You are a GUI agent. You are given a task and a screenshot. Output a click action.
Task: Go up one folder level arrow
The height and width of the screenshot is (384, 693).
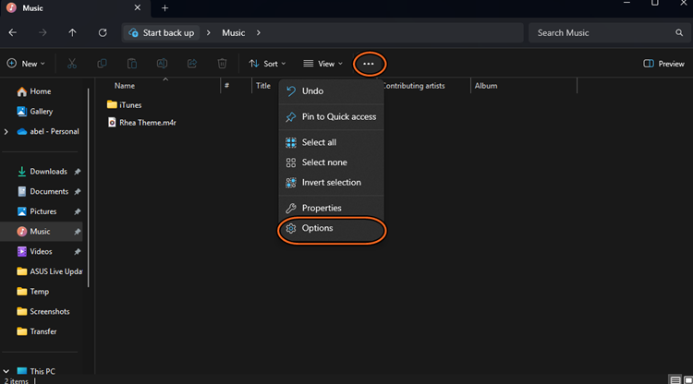click(72, 32)
